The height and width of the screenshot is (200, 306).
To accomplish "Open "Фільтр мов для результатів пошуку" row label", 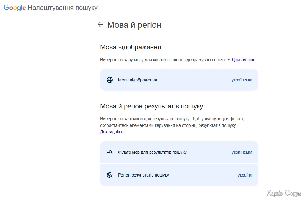I will [x=152, y=152].
